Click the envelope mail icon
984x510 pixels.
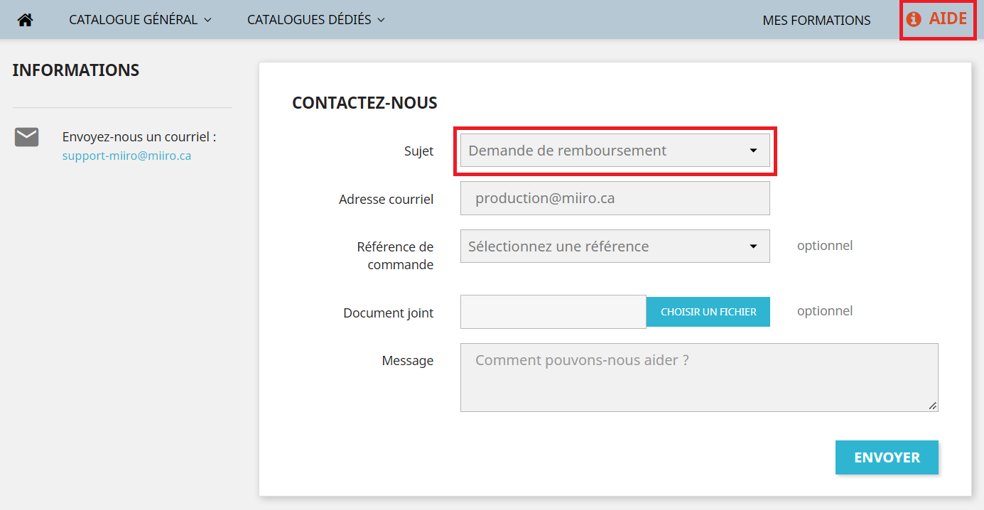coord(27,137)
